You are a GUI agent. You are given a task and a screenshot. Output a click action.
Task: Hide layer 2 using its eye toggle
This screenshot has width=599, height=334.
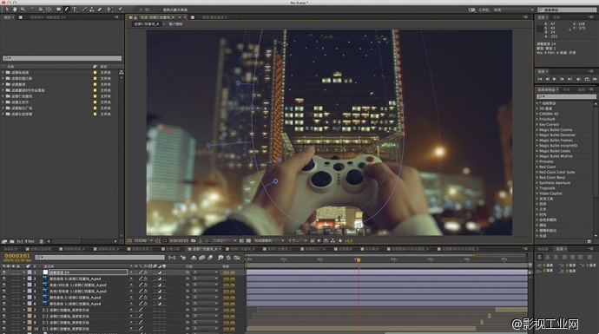pyautogui.click(x=4, y=278)
